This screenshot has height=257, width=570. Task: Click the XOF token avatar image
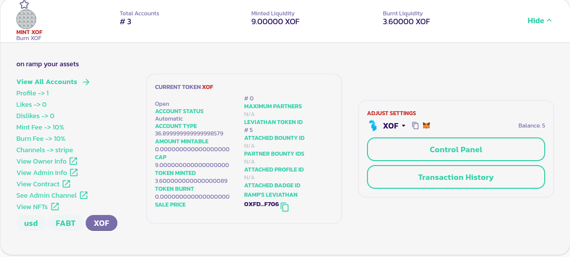(x=26, y=19)
